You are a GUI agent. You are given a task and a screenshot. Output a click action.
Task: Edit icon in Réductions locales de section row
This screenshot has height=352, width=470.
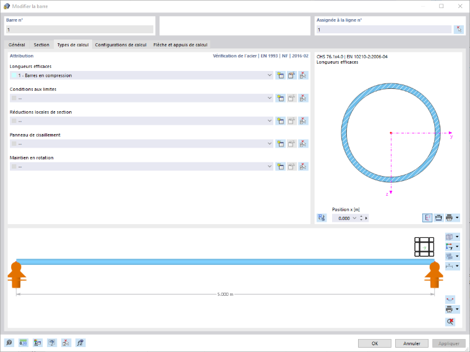tap(292, 121)
